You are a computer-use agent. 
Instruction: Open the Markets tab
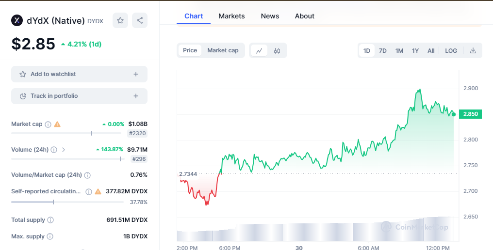tap(231, 16)
